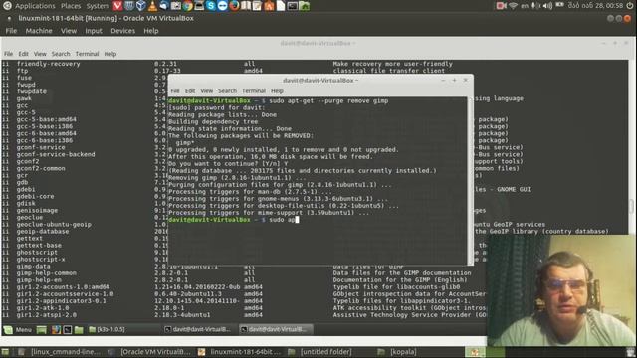Switch to [untitled folder] host taskbar window

click(x=320, y=352)
